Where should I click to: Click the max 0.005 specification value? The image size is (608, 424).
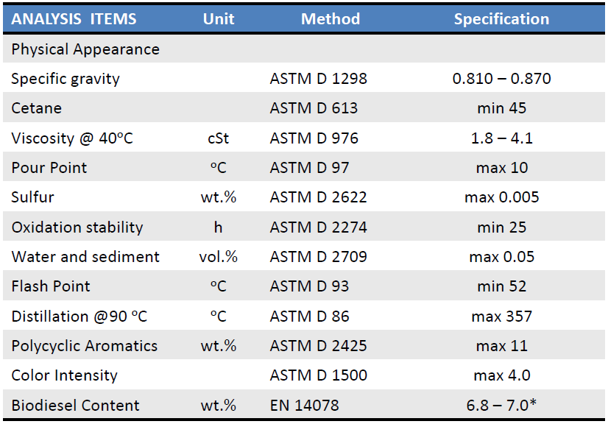tap(502, 197)
